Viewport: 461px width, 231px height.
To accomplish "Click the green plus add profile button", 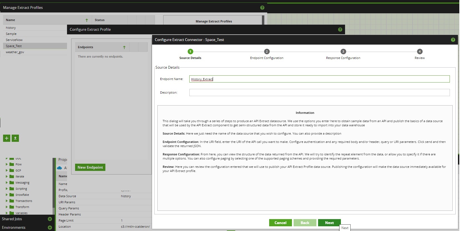I will pos(7,138).
